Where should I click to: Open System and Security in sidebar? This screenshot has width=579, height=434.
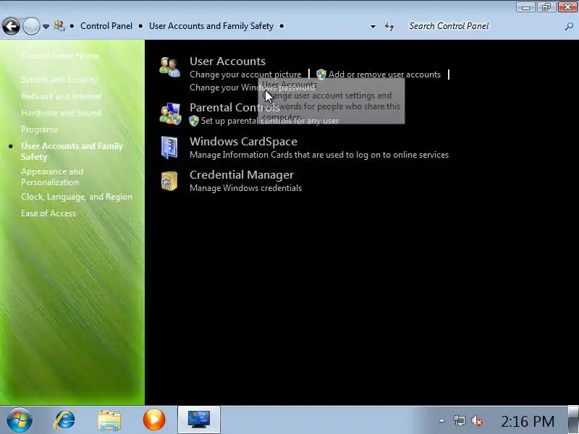click(x=59, y=80)
